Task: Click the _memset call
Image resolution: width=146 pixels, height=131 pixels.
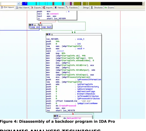Action: pos(60,51)
